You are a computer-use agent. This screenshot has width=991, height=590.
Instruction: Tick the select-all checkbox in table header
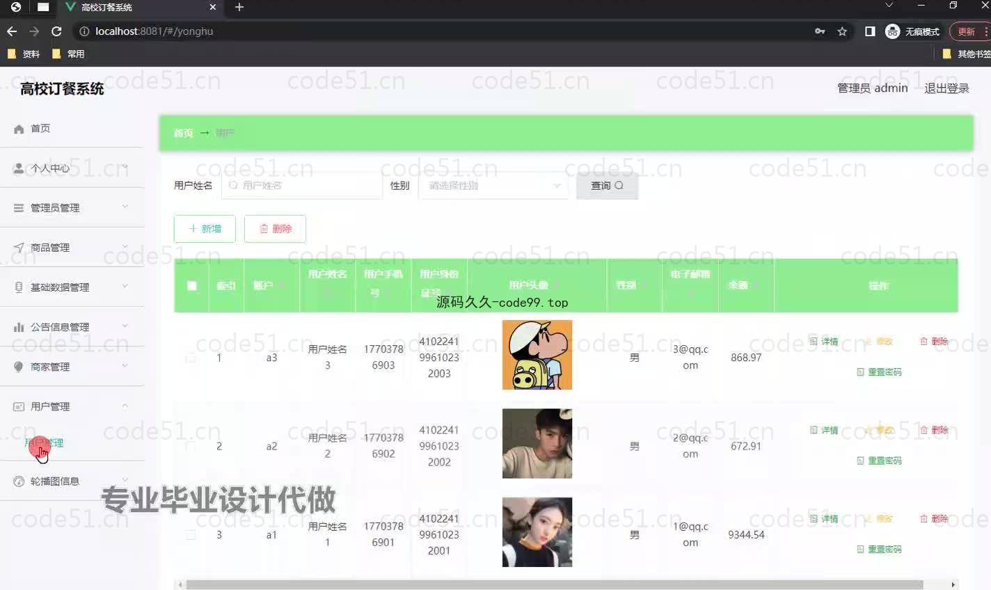point(192,285)
